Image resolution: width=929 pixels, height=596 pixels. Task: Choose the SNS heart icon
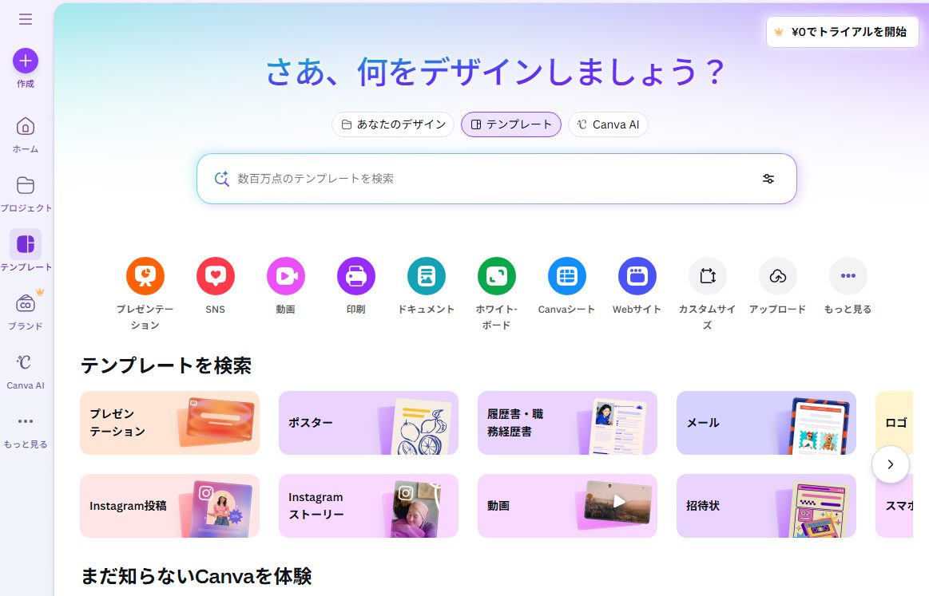[216, 276]
